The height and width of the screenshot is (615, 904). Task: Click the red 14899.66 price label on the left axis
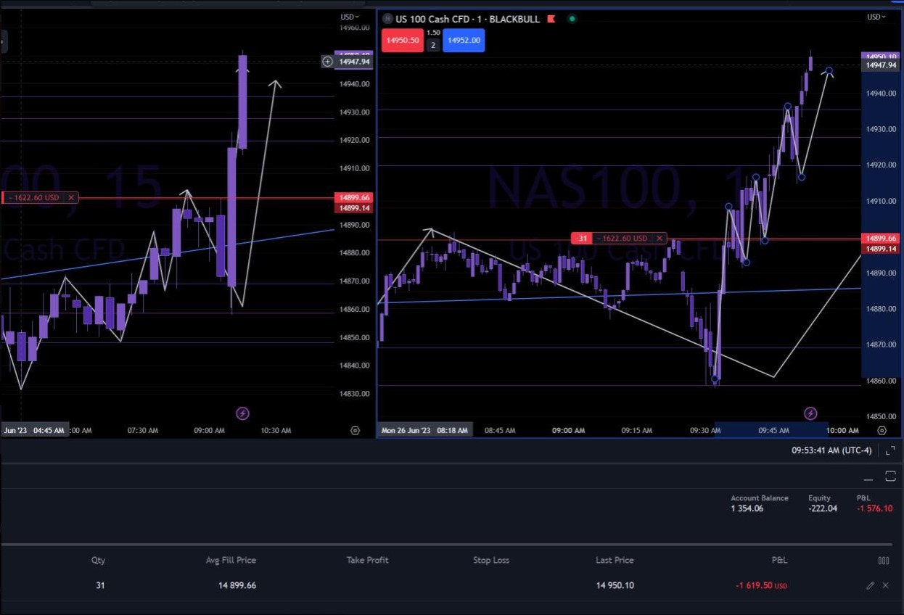coord(354,197)
